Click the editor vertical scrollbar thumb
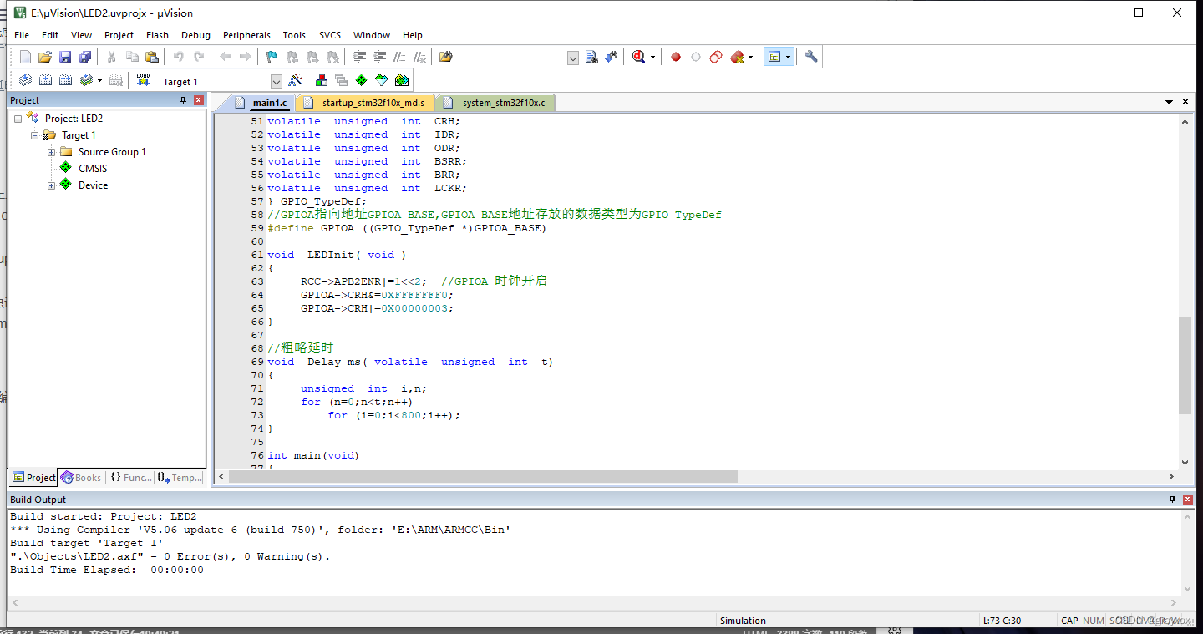Viewport: 1203px width, 634px height. [1185, 365]
